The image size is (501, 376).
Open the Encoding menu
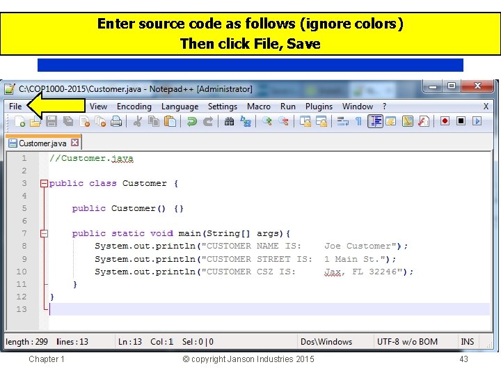[134, 107]
